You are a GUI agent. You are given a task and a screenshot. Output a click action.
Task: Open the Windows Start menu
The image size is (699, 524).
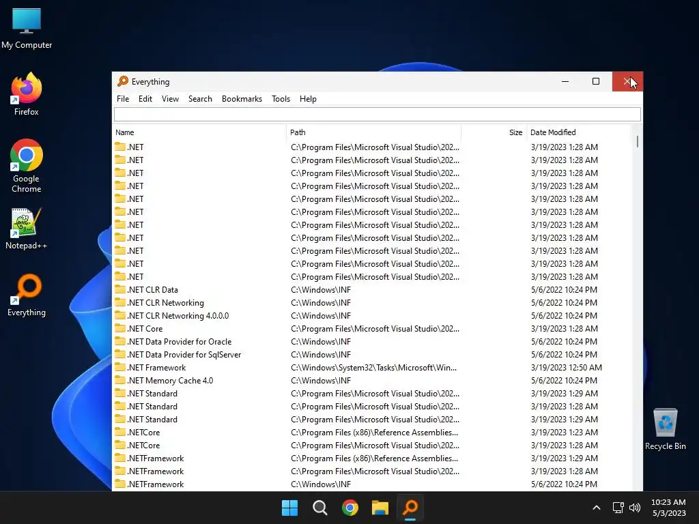(x=289, y=508)
